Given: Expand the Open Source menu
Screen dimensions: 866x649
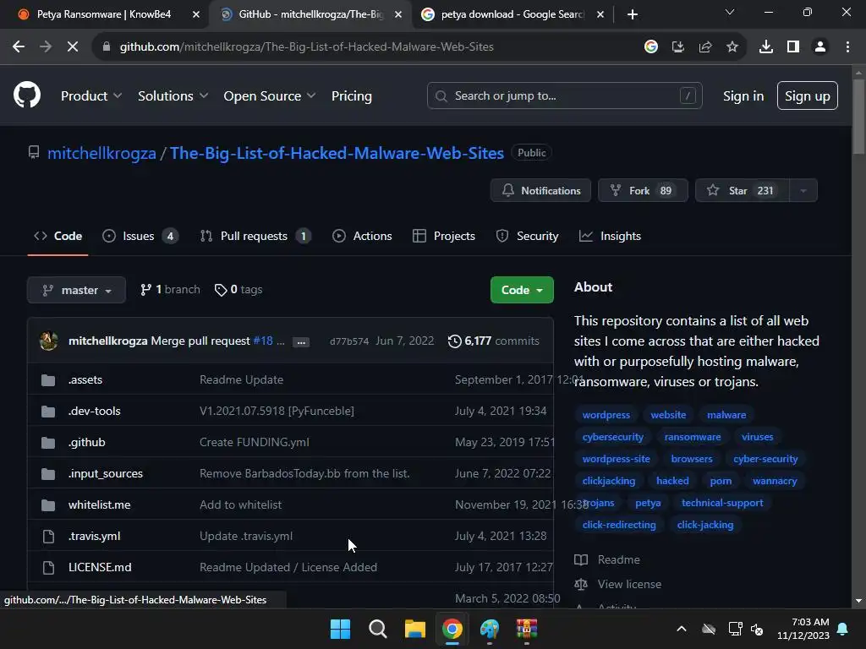Looking at the screenshot, I should [270, 96].
